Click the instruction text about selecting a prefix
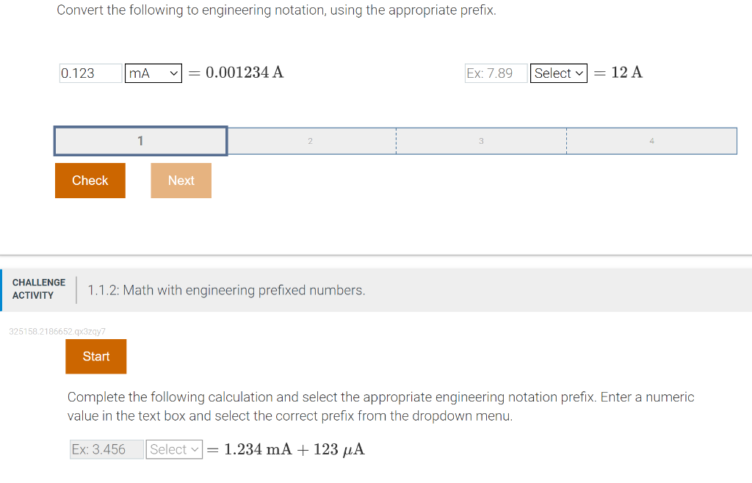The width and height of the screenshot is (752, 483). pyautogui.click(x=380, y=406)
